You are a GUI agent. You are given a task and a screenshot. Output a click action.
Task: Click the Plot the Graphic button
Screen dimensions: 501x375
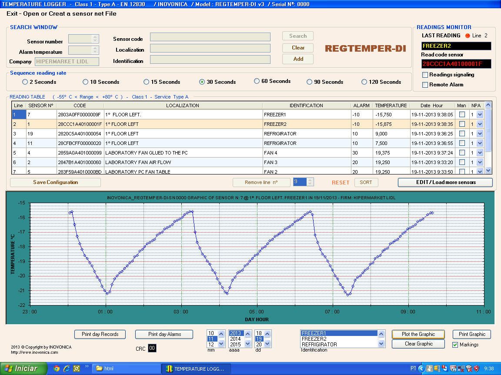418,334
